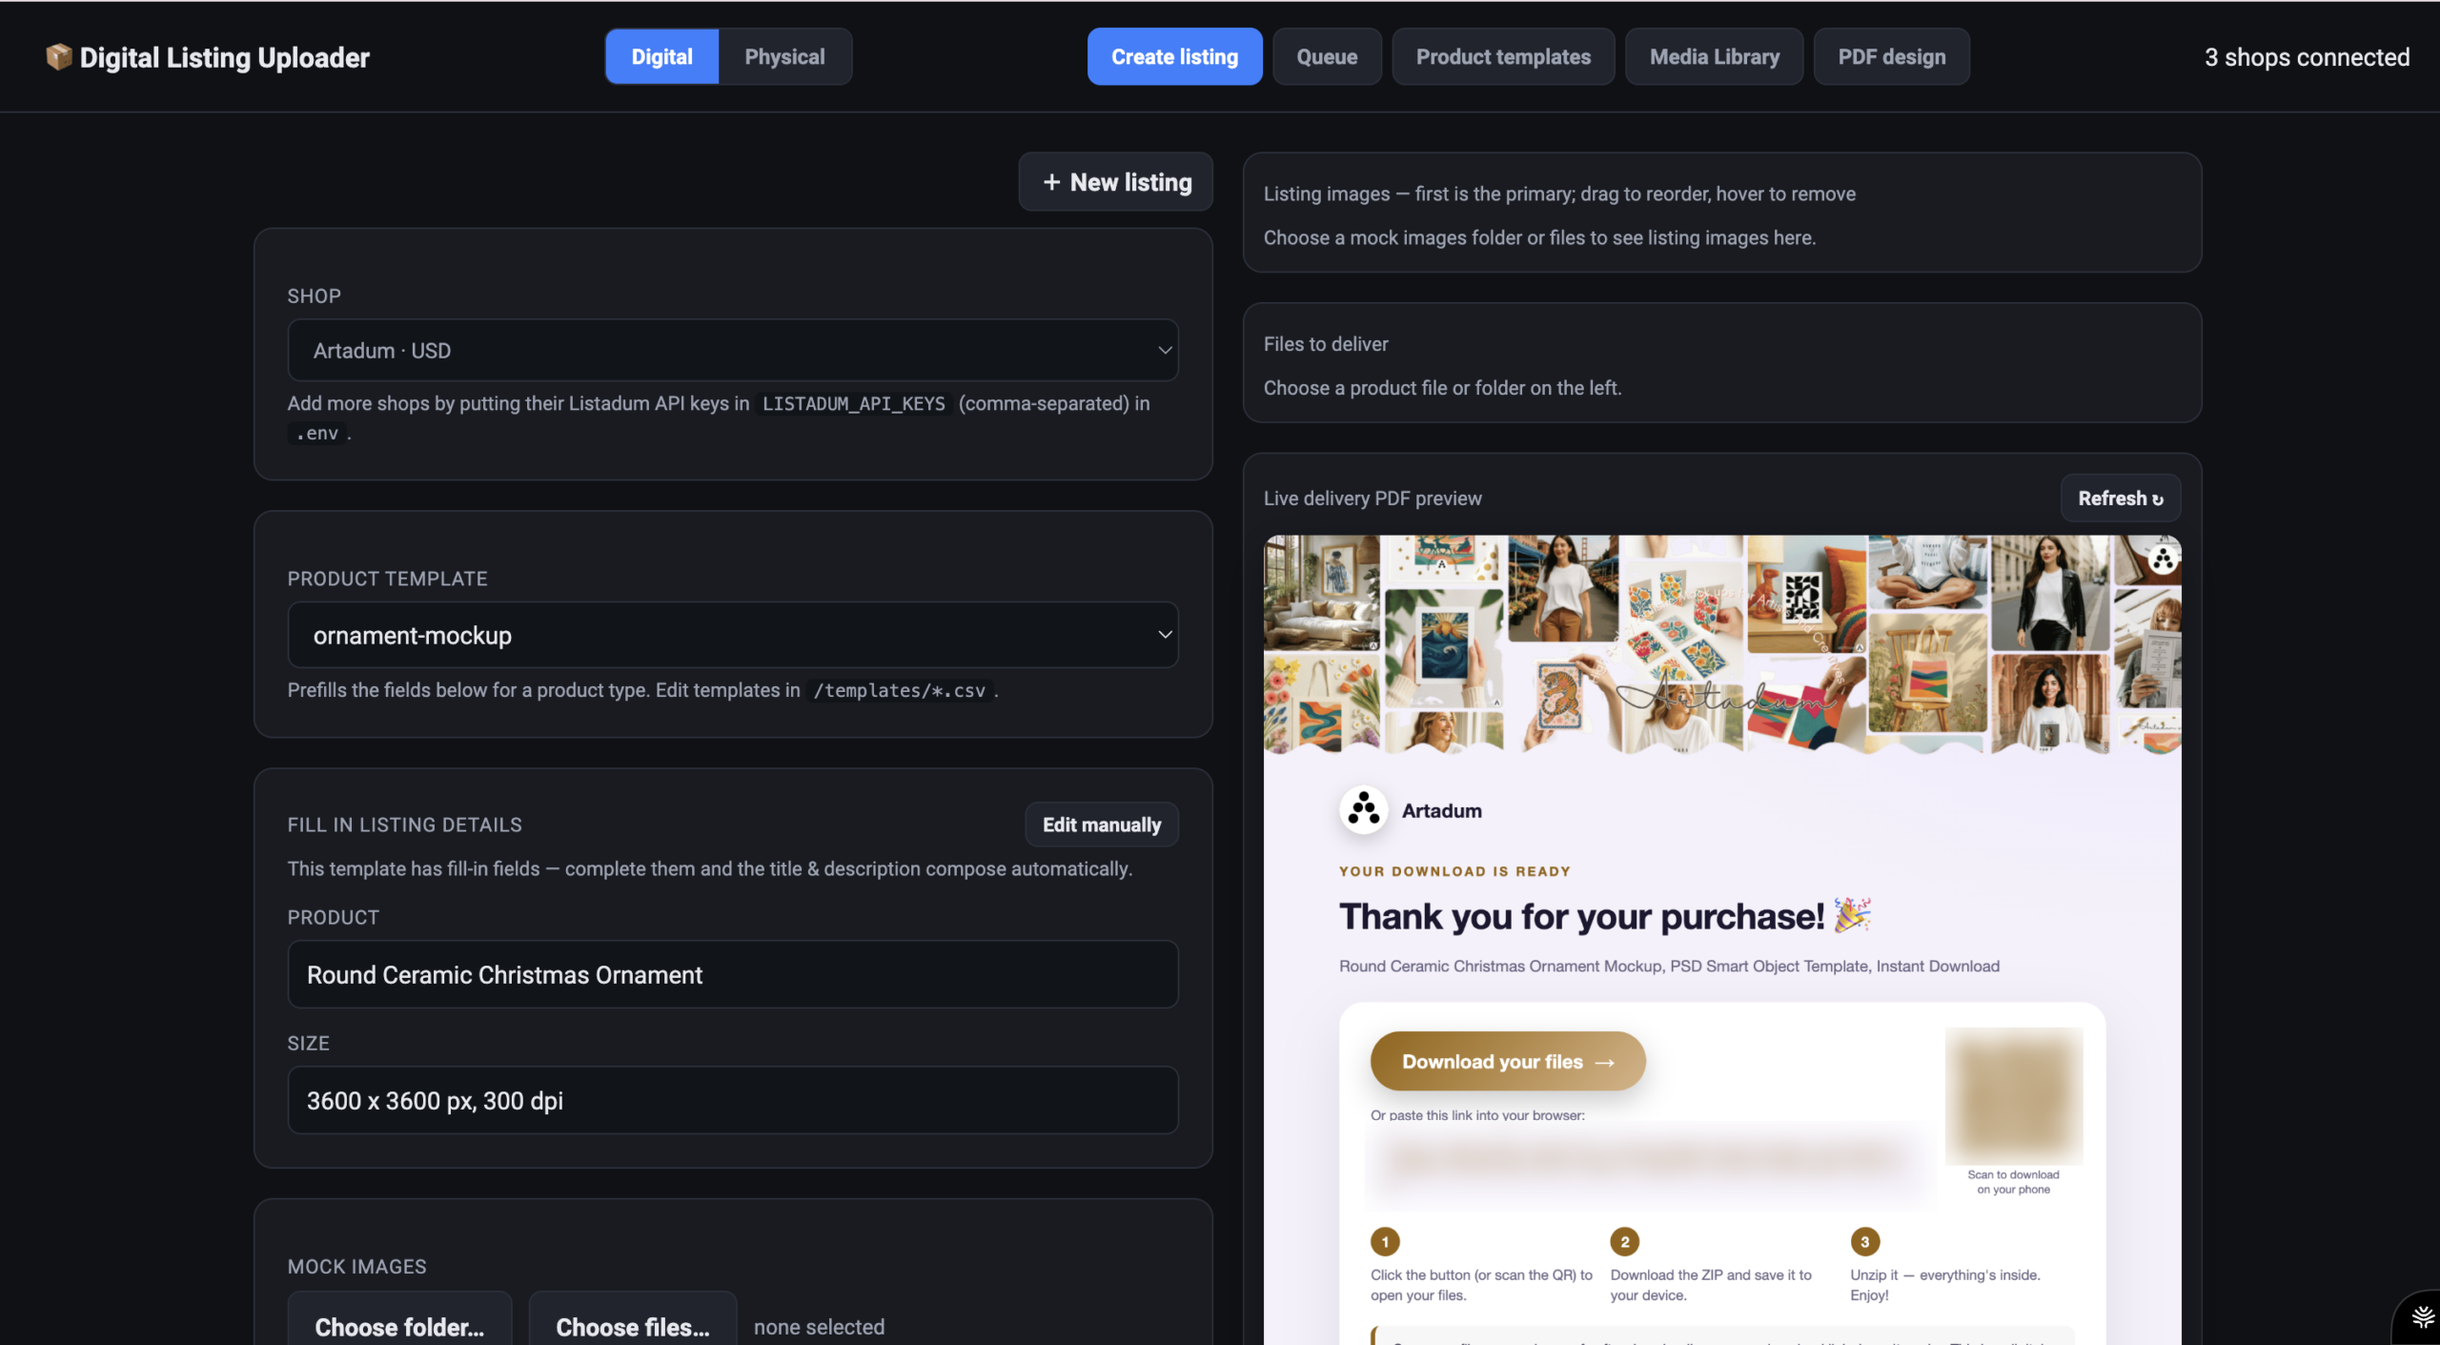The width and height of the screenshot is (2440, 1345).
Task: Click the package box logo icon
Action: point(58,57)
